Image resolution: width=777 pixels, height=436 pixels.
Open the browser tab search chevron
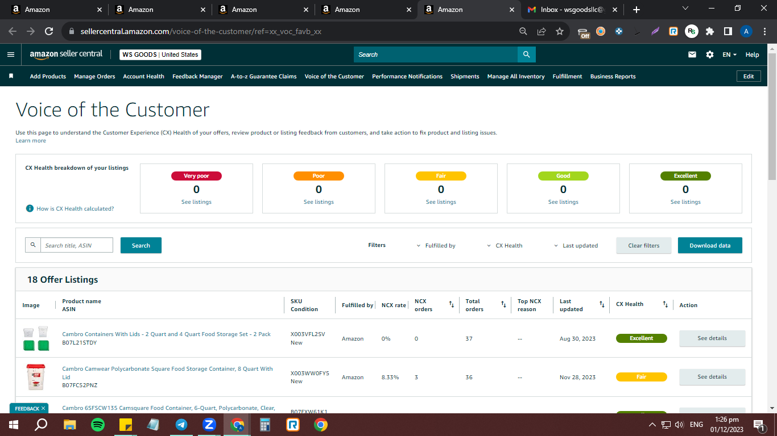[x=685, y=9]
